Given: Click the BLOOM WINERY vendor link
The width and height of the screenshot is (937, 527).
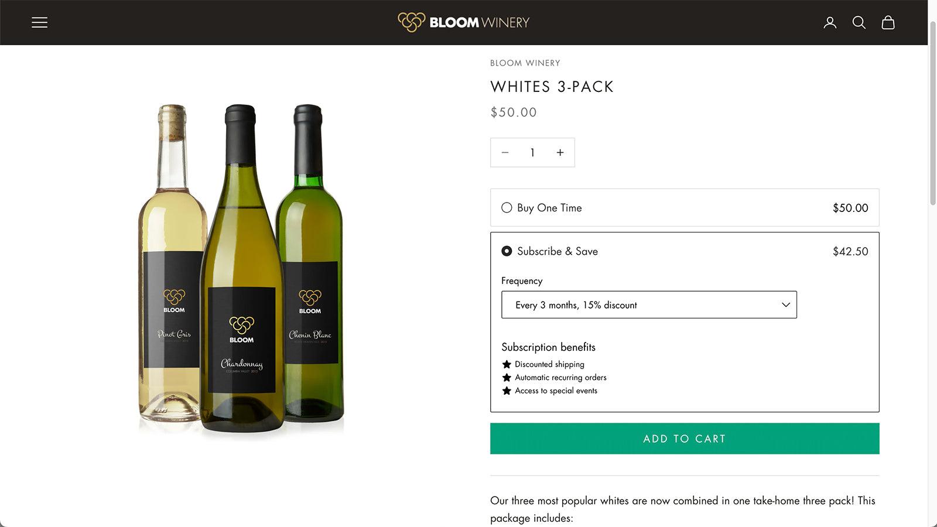Looking at the screenshot, I should tap(525, 63).
